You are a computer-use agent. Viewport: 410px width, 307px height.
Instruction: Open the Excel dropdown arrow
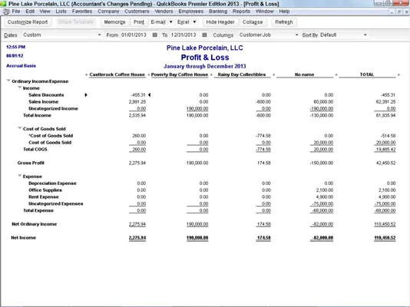[x=194, y=22]
